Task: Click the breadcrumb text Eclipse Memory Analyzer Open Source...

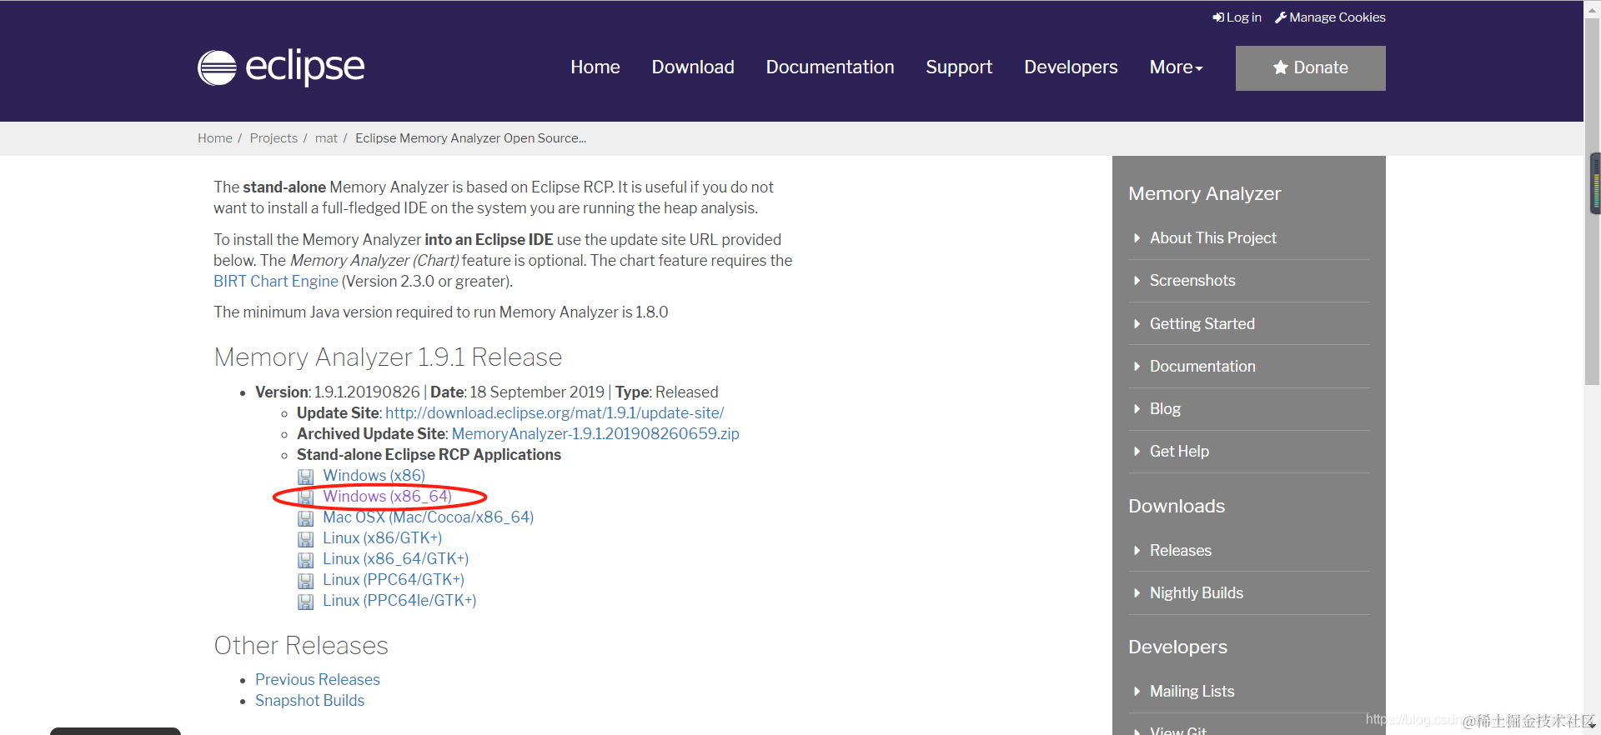Action: (471, 138)
